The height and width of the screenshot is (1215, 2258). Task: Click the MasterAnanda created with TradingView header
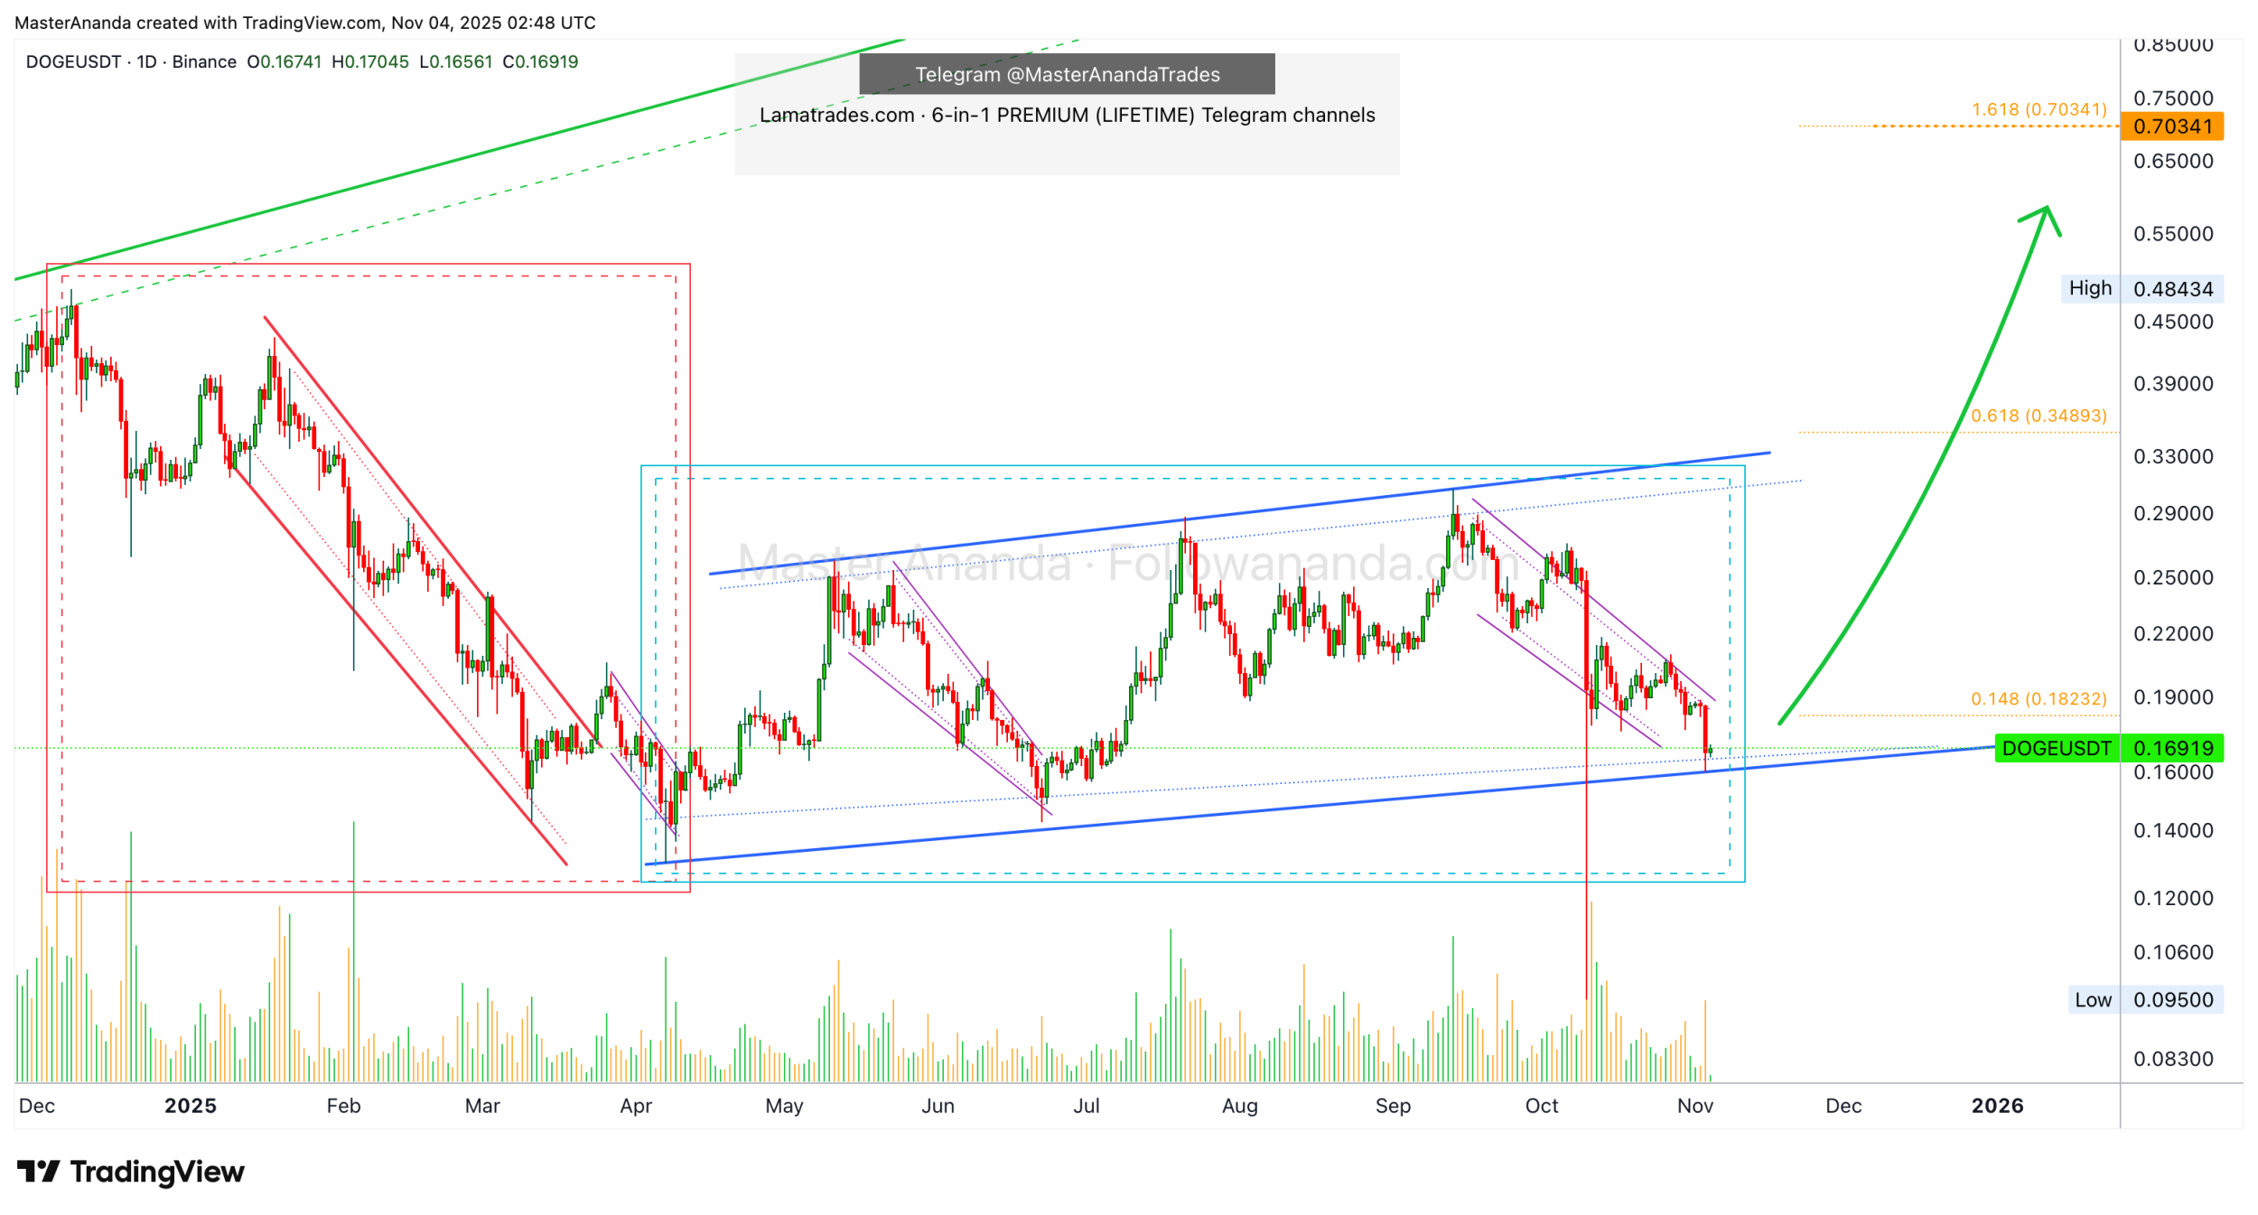tap(304, 23)
